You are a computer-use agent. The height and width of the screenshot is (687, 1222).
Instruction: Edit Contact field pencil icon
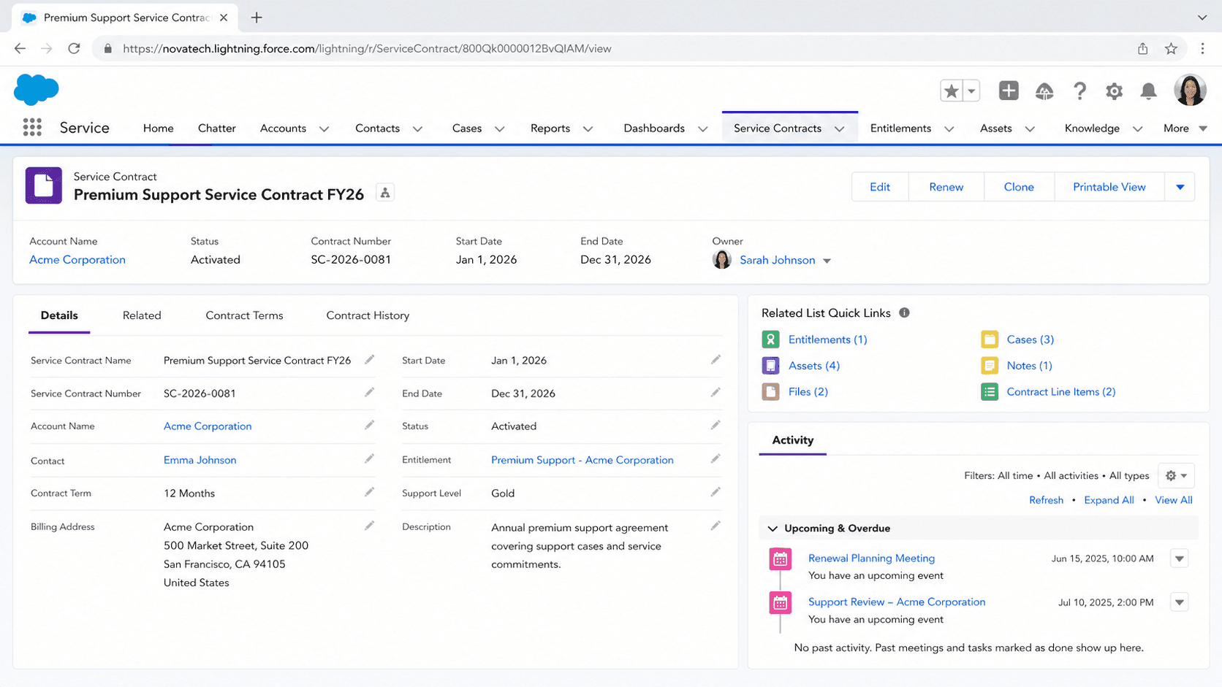click(x=370, y=458)
